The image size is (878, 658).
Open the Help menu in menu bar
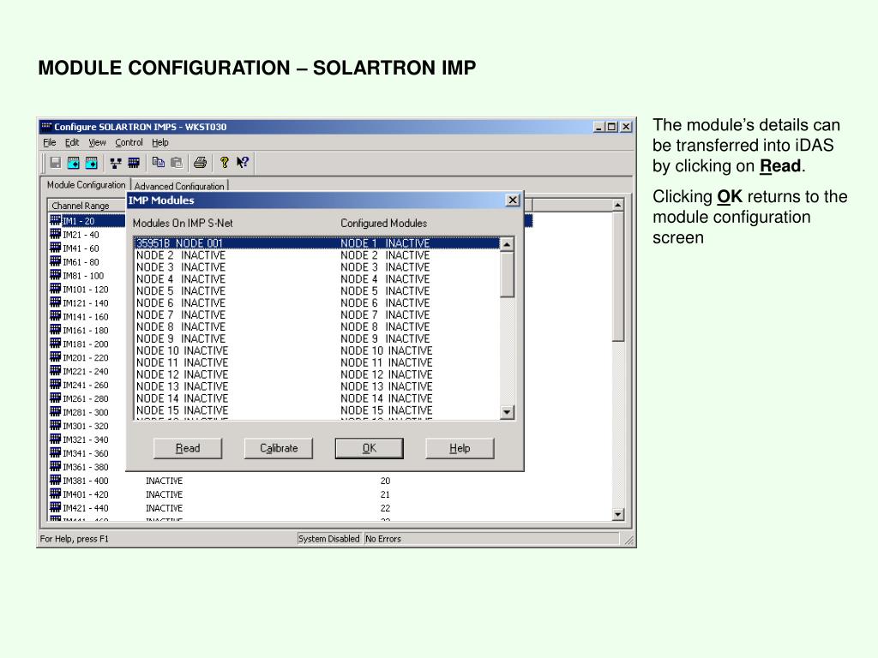160,143
